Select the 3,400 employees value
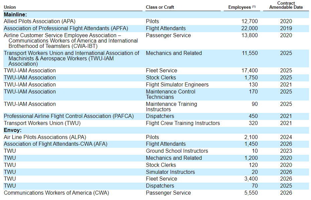 pyautogui.click(x=251, y=179)
